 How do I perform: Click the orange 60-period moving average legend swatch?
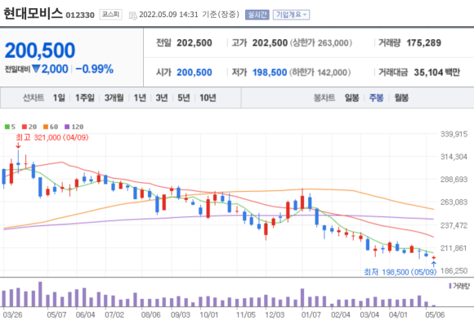point(46,127)
